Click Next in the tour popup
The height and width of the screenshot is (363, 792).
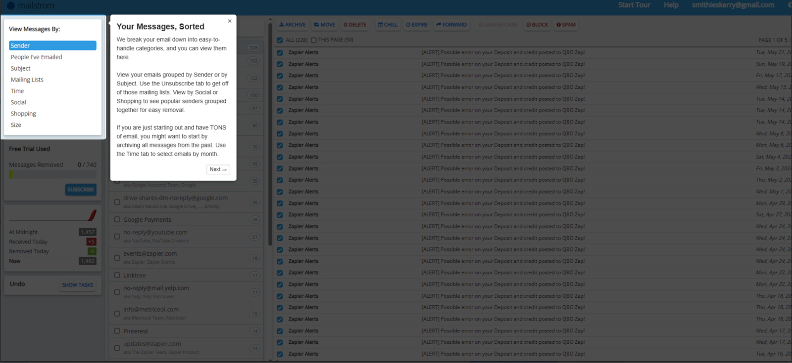218,169
